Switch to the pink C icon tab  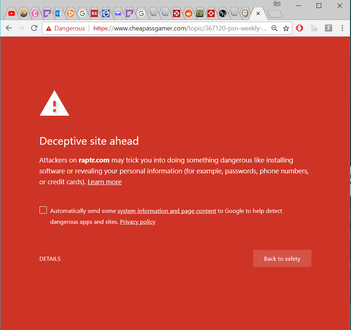(x=35, y=14)
